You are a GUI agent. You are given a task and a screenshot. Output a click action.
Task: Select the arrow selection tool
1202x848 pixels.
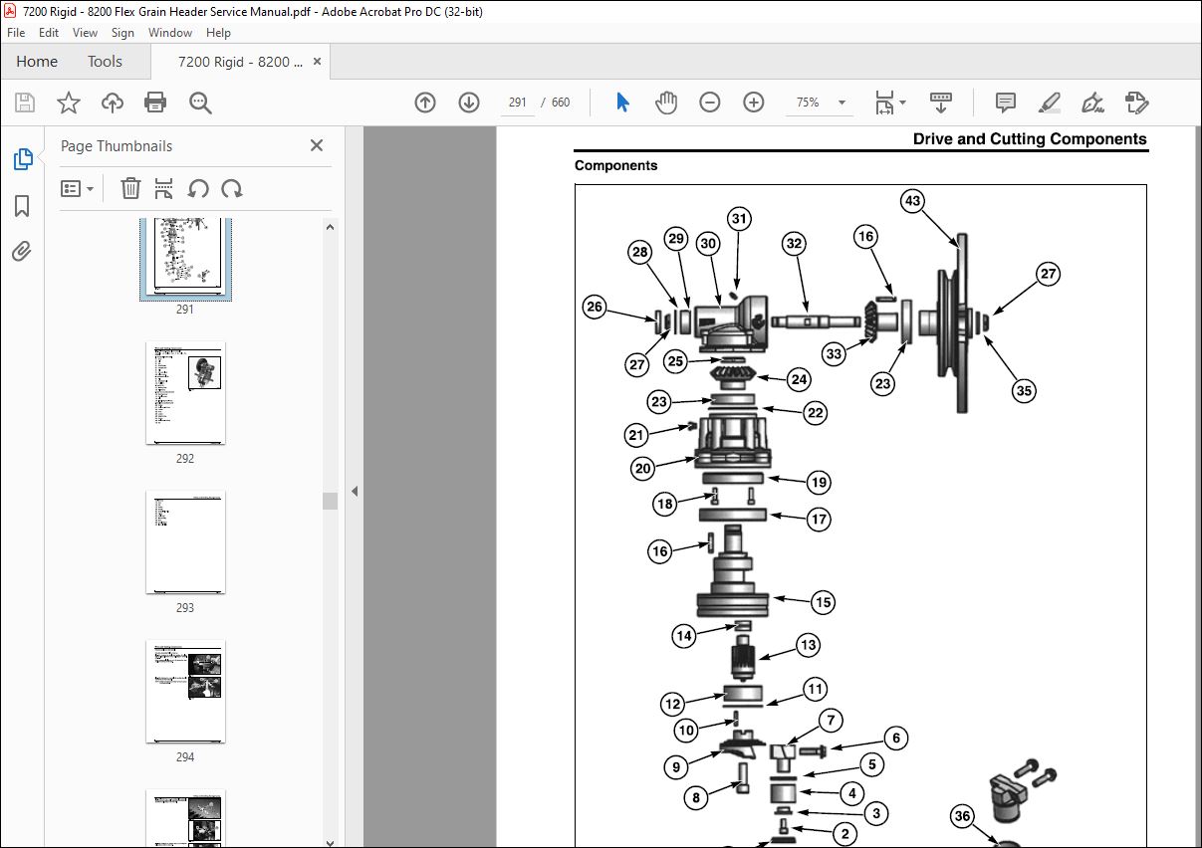622,103
